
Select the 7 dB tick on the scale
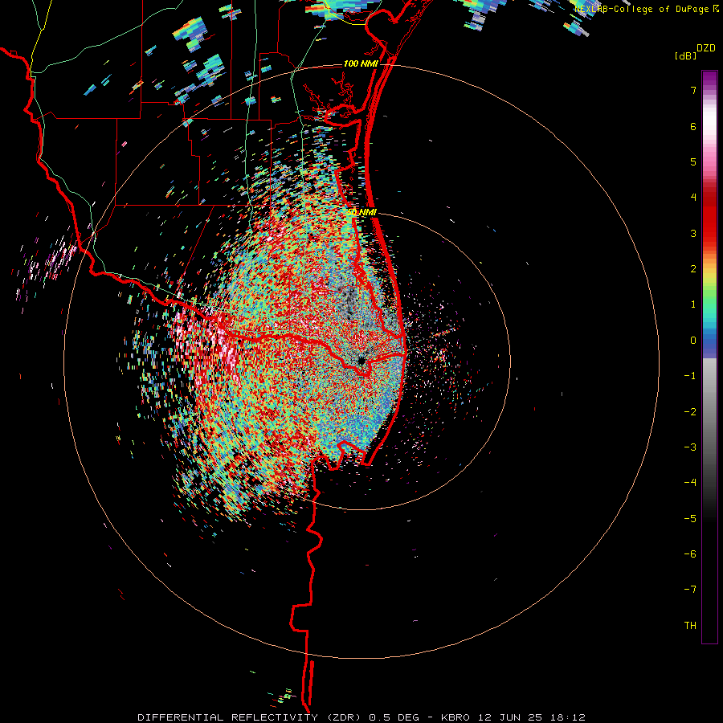(693, 90)
